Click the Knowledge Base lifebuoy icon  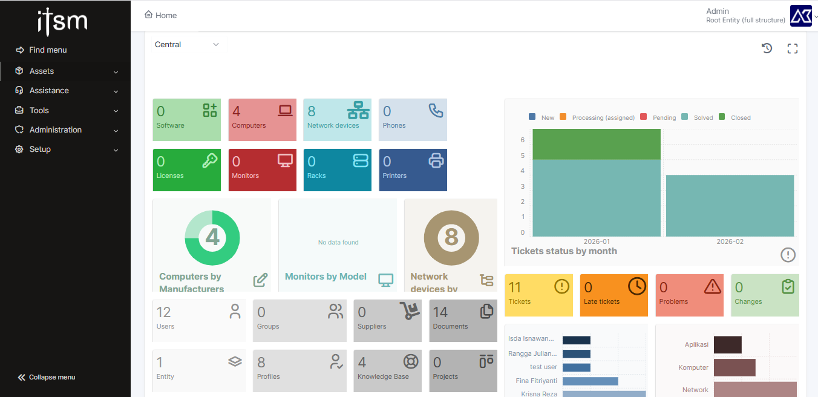(x=411, y=361)
